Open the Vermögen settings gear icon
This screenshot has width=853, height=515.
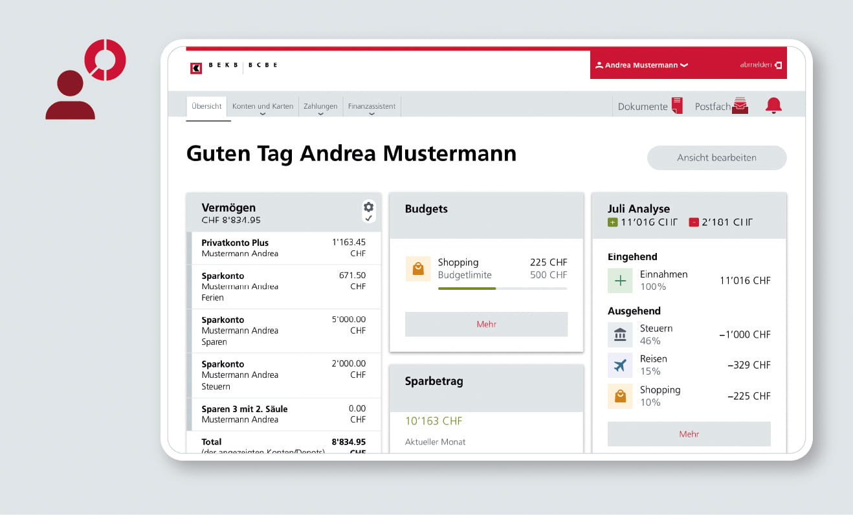coord(368,206)
